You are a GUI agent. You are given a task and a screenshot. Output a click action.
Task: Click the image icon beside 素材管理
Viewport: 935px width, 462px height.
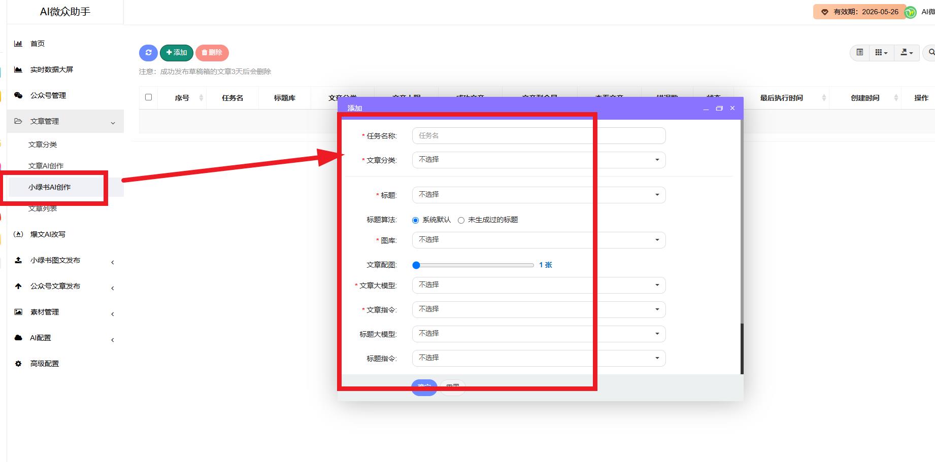click(18, 312)
